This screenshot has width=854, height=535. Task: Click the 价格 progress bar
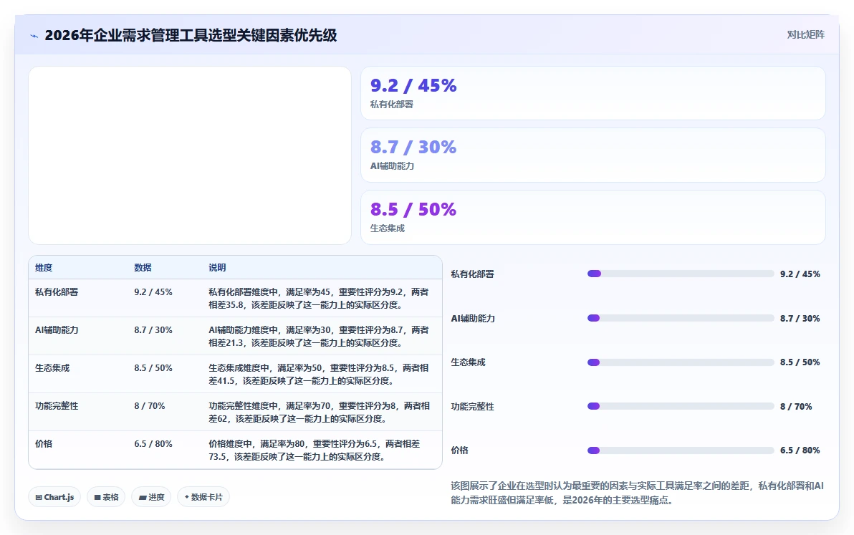[681, 450]
